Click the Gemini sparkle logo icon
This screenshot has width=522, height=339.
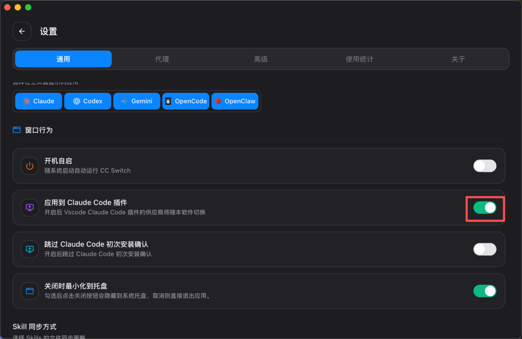pyautogui.click(x=124, y=101)
